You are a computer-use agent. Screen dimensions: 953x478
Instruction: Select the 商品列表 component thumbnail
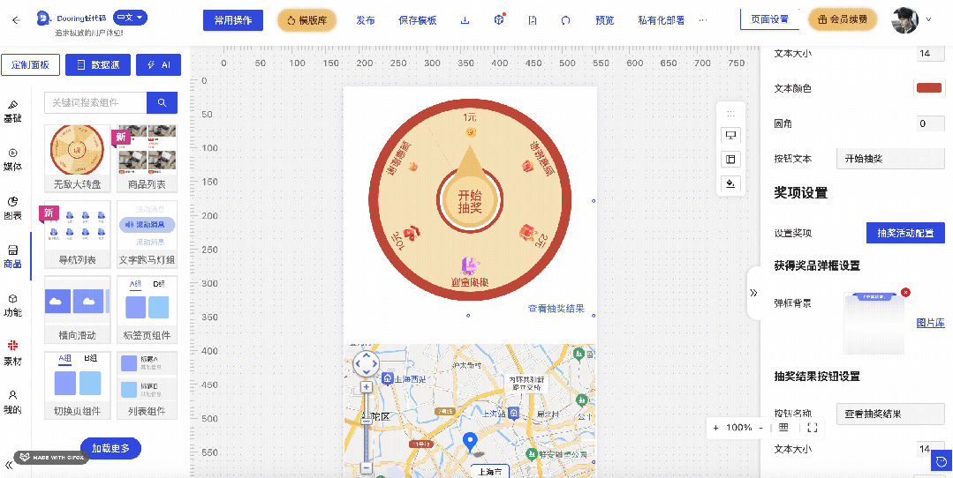[x=147, y=159]
